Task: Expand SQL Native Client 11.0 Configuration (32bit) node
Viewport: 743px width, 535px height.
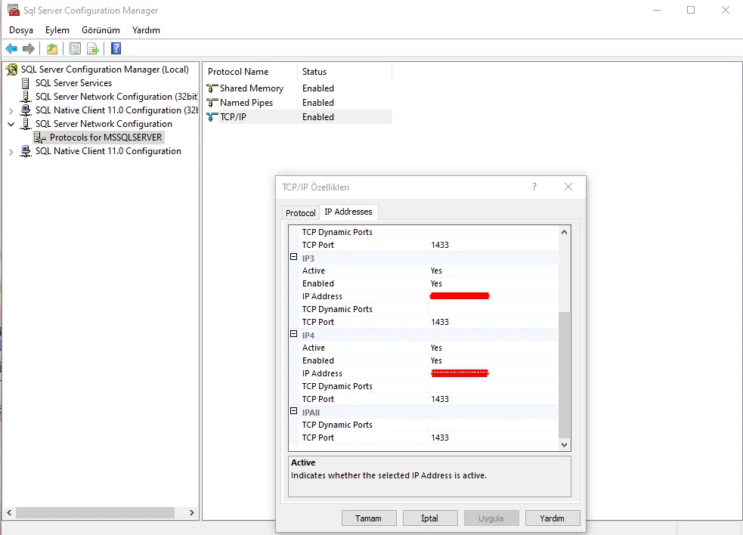Action: (11, 111)
